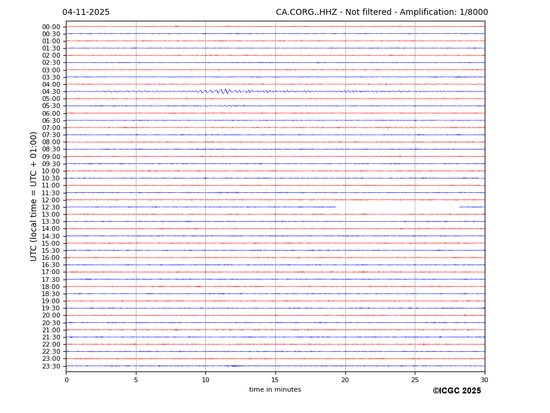Click the 5 minute x-axis tick label

pos(136,380)
